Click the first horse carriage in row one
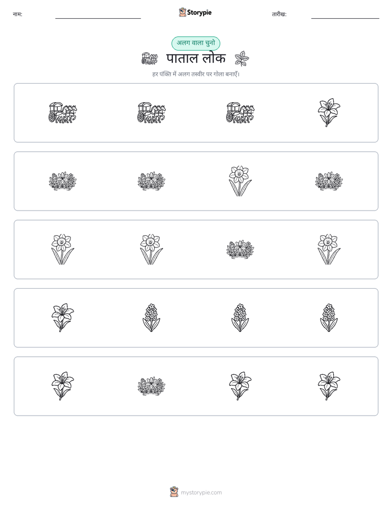The width and height of the screenshot is (392, 508). click(x=63, y=113)
